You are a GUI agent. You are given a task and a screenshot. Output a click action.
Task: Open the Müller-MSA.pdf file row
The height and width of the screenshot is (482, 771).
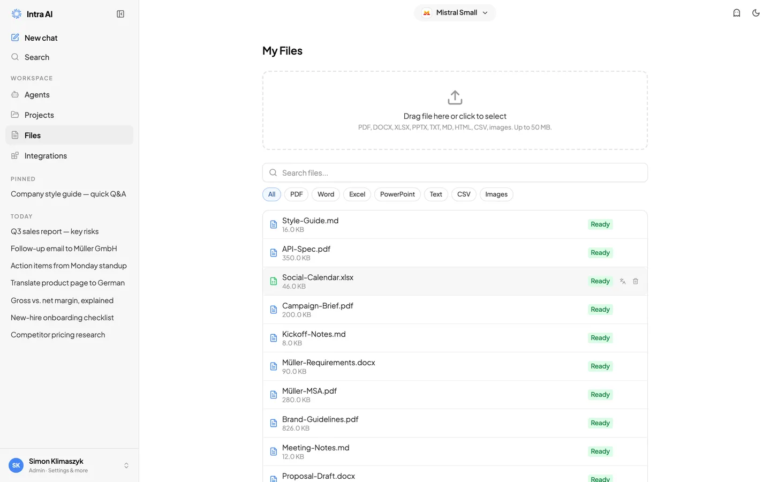tap(455, 395)
